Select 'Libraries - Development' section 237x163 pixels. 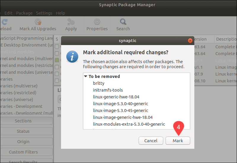(x=26, y=106)
